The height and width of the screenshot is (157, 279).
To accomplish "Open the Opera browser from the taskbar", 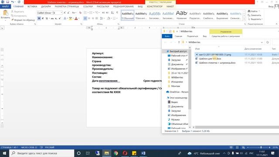I will [x=125, y=153].
